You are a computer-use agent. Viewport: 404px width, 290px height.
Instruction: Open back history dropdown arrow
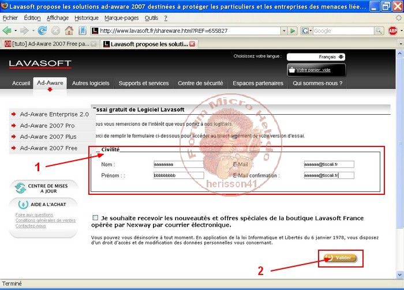coord(16,31)
